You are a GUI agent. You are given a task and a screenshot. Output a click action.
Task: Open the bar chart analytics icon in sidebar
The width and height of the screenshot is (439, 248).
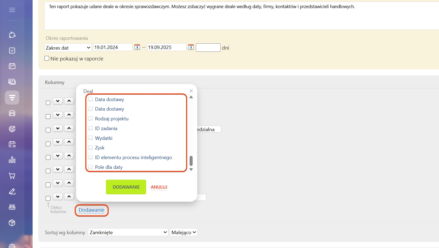tap(12, 160)
